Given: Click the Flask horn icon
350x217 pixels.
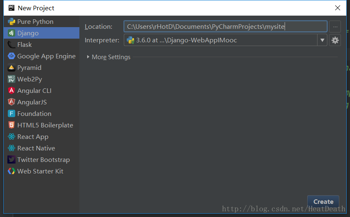Looking at the screenshot, I should 12,45.
